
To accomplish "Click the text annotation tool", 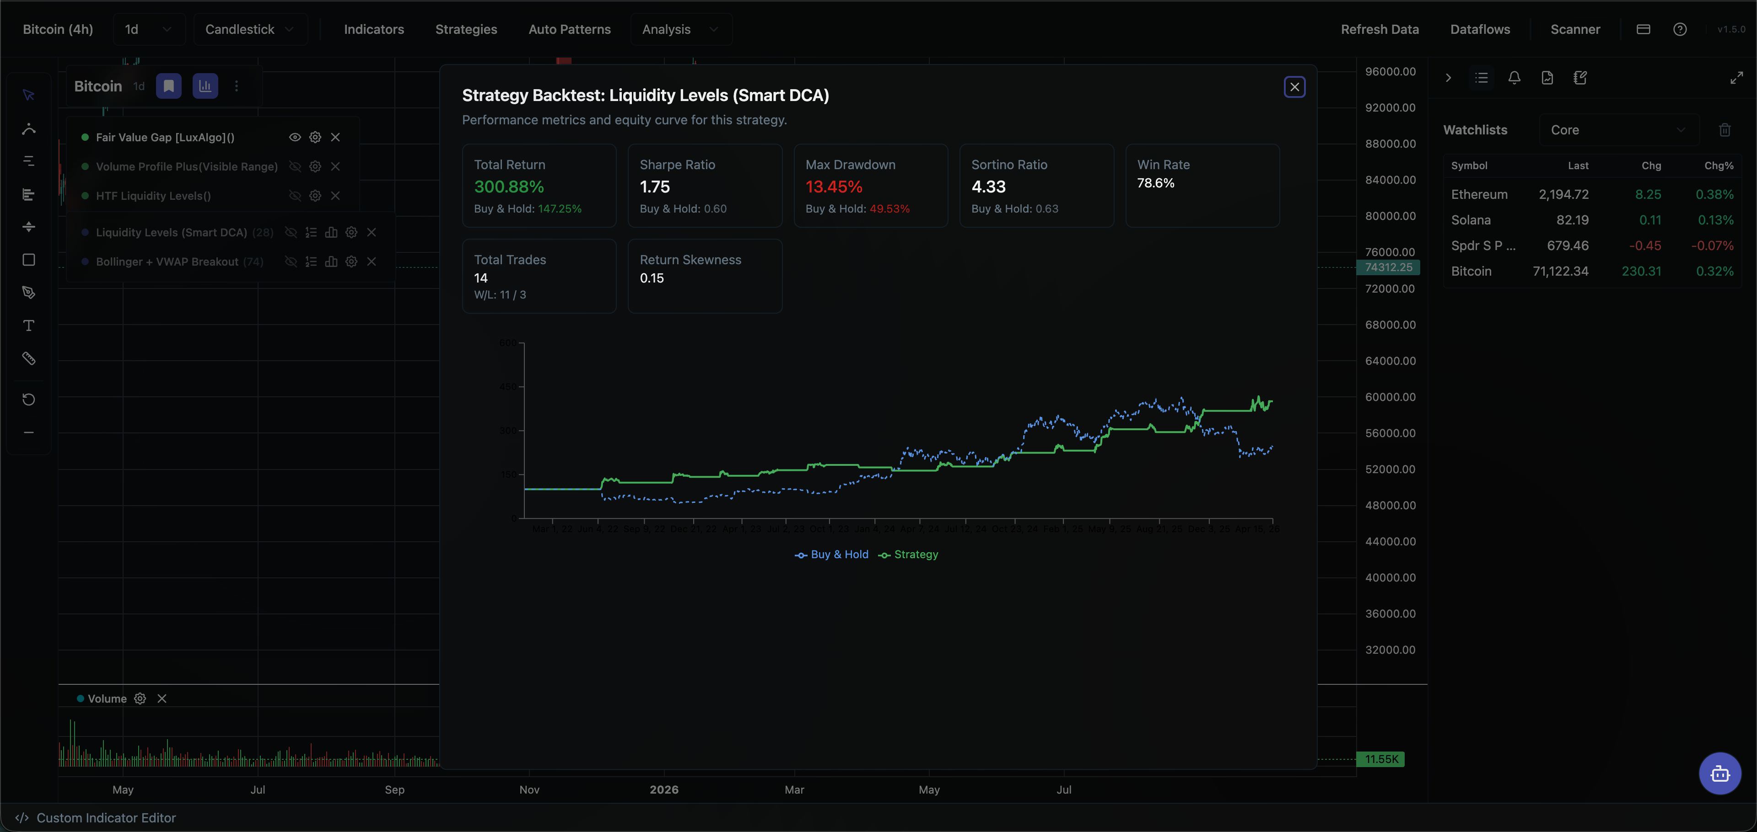I will click(x=29, y=325).
